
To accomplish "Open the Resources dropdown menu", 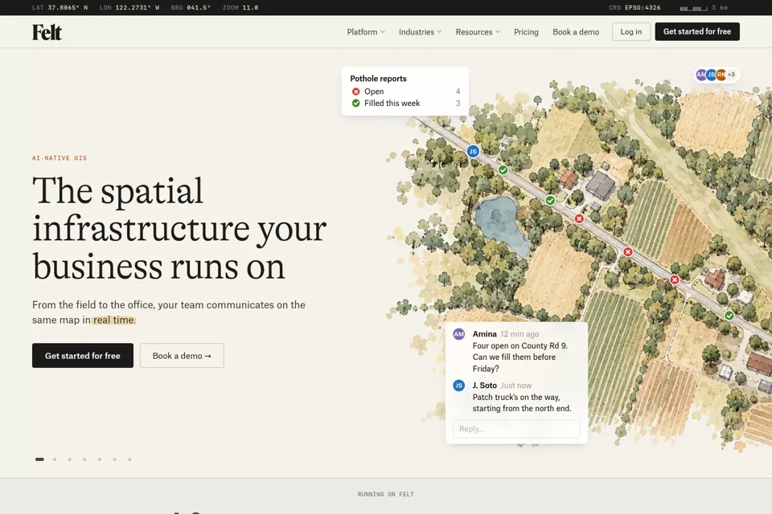I will (478, 32).
